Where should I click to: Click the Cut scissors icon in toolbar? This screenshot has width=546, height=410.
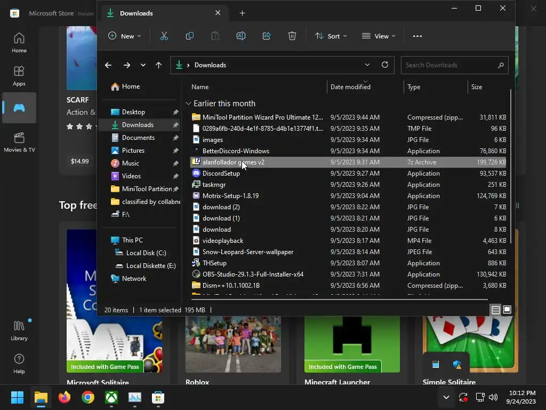(164, 36)
